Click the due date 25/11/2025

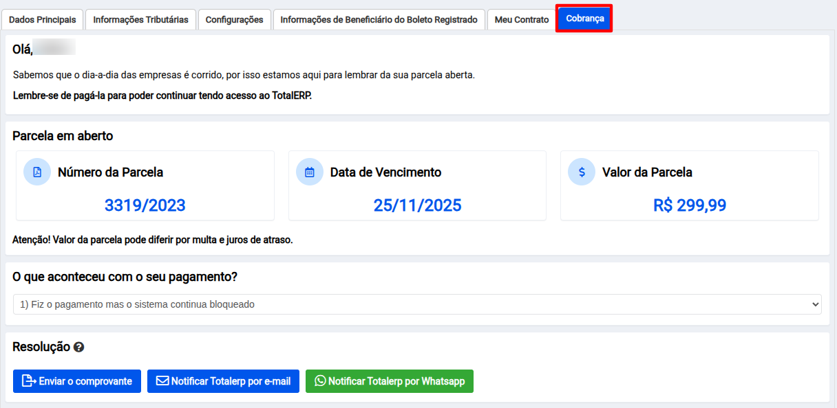point(417,205)
